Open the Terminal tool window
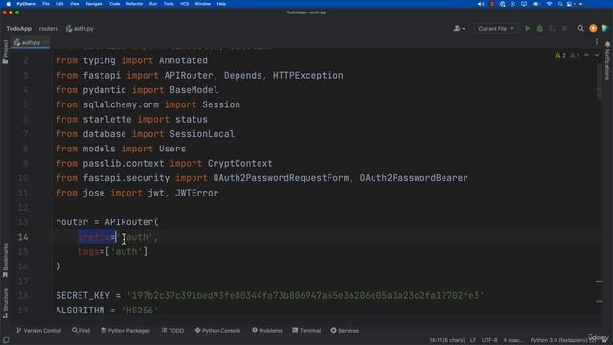 (306, 330)
